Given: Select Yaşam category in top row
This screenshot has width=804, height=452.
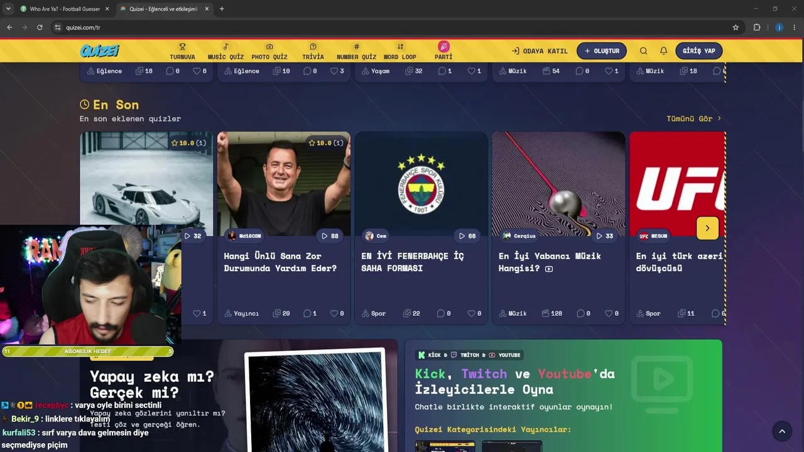Looking at the screenshot, I should 375,71.
